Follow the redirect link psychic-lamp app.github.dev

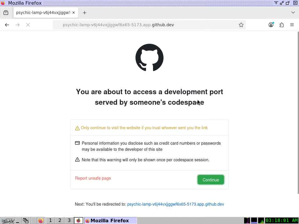tap(175, 204)
